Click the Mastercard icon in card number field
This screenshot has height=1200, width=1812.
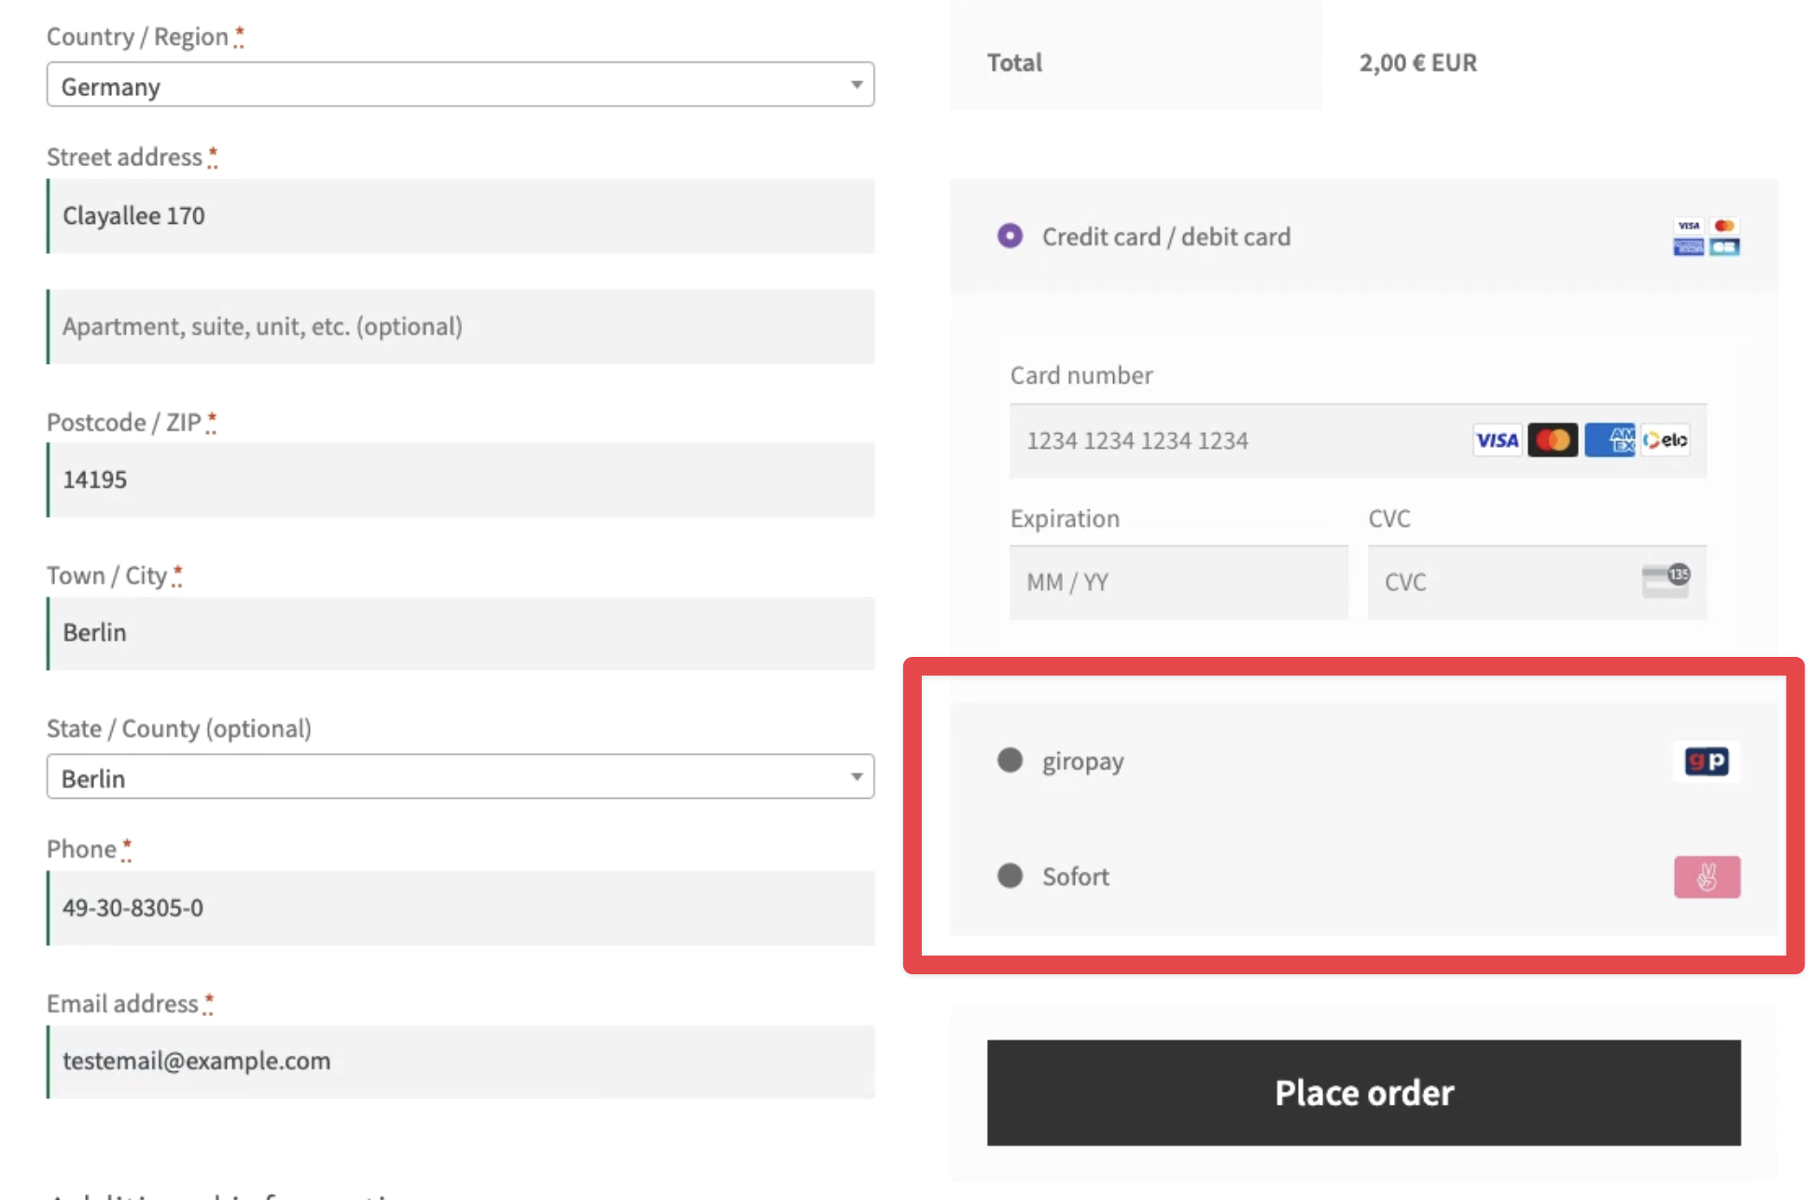[x=1553, y=440]
